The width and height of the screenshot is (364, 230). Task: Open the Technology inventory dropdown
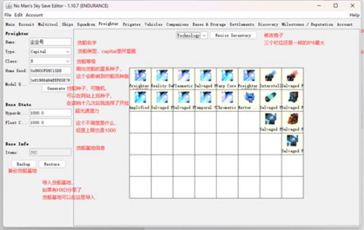[191, 35]
